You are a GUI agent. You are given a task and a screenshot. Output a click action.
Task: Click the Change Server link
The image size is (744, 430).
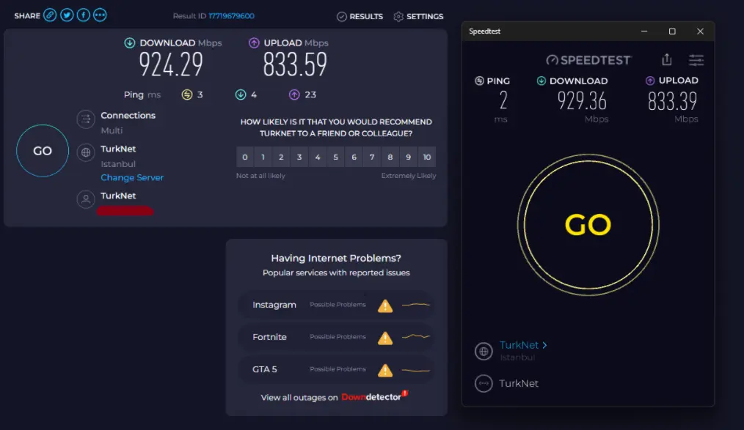pos(132,177)
